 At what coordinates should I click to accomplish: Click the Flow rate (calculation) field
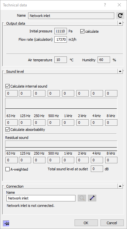[x=60, y=39]
